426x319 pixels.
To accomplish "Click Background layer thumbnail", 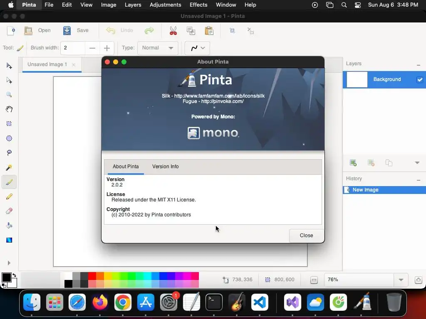I will [x=357, y=79].
